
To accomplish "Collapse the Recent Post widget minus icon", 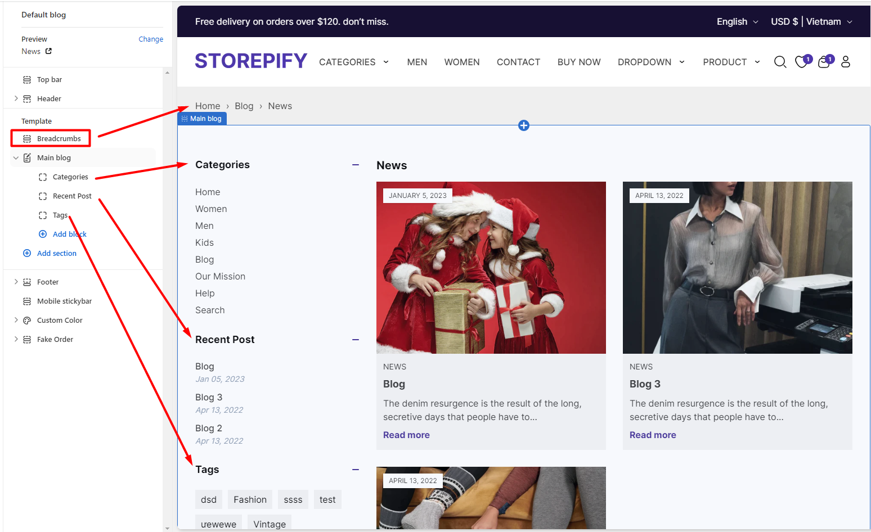I will [356, 340].
